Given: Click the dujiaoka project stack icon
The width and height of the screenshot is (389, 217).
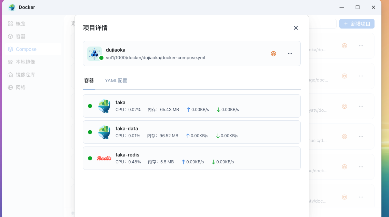Looking at the screenshot, I should tap(94, 54).
